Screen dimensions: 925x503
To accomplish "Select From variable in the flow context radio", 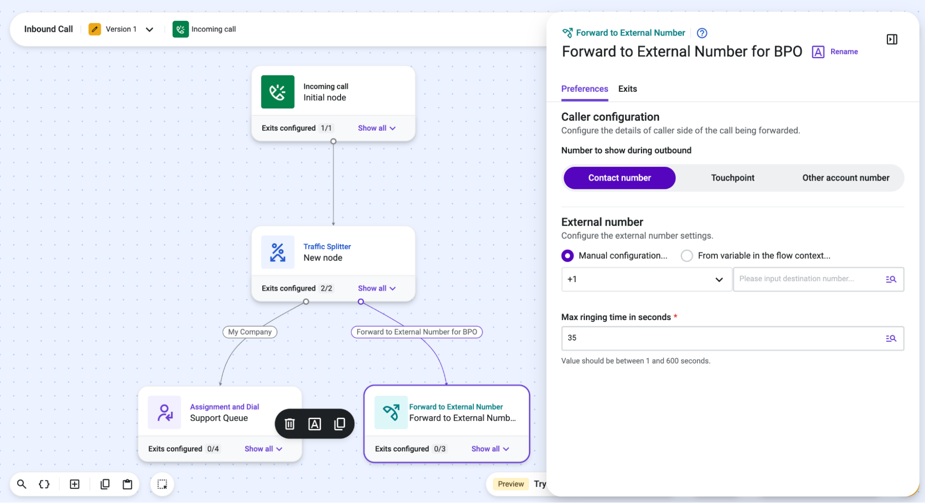I will [x=687, y=256].
